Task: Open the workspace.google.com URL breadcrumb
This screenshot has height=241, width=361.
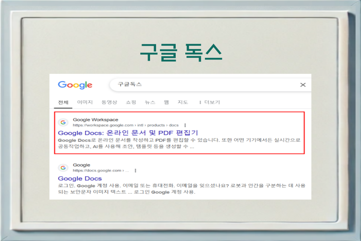Action: (x=126, y=125)
